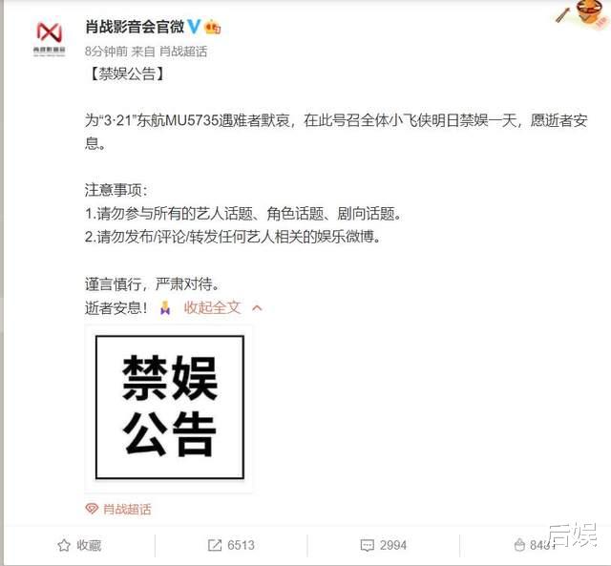Open the 肖战超话 source link in header

coord(183,51)
